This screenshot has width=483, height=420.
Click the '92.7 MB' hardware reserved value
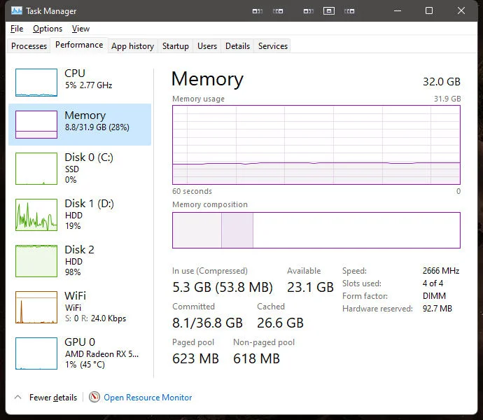pos(437,309)
